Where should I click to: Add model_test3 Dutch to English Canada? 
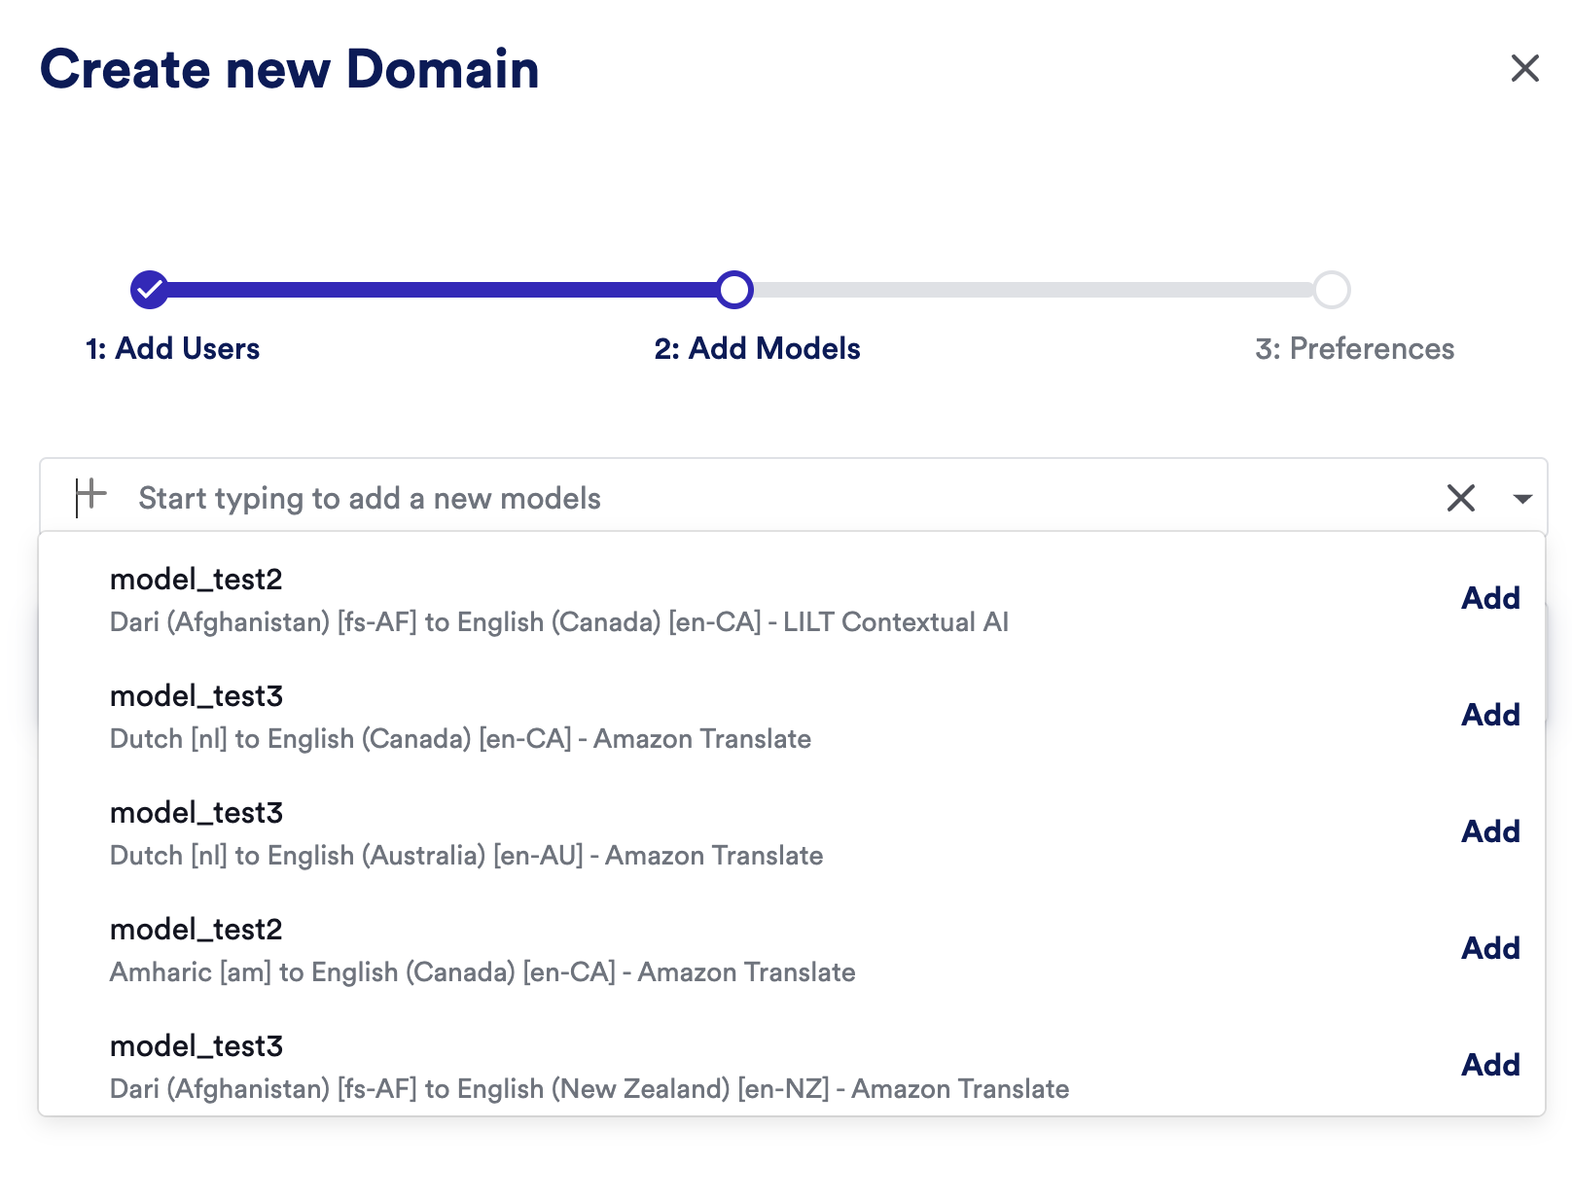click(1489, 715)
